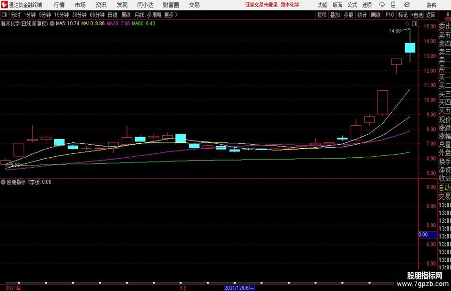Viewport: 451px width, 291px height.
Task: Toggle the side panel icon near 15.00
Action: 414,24
